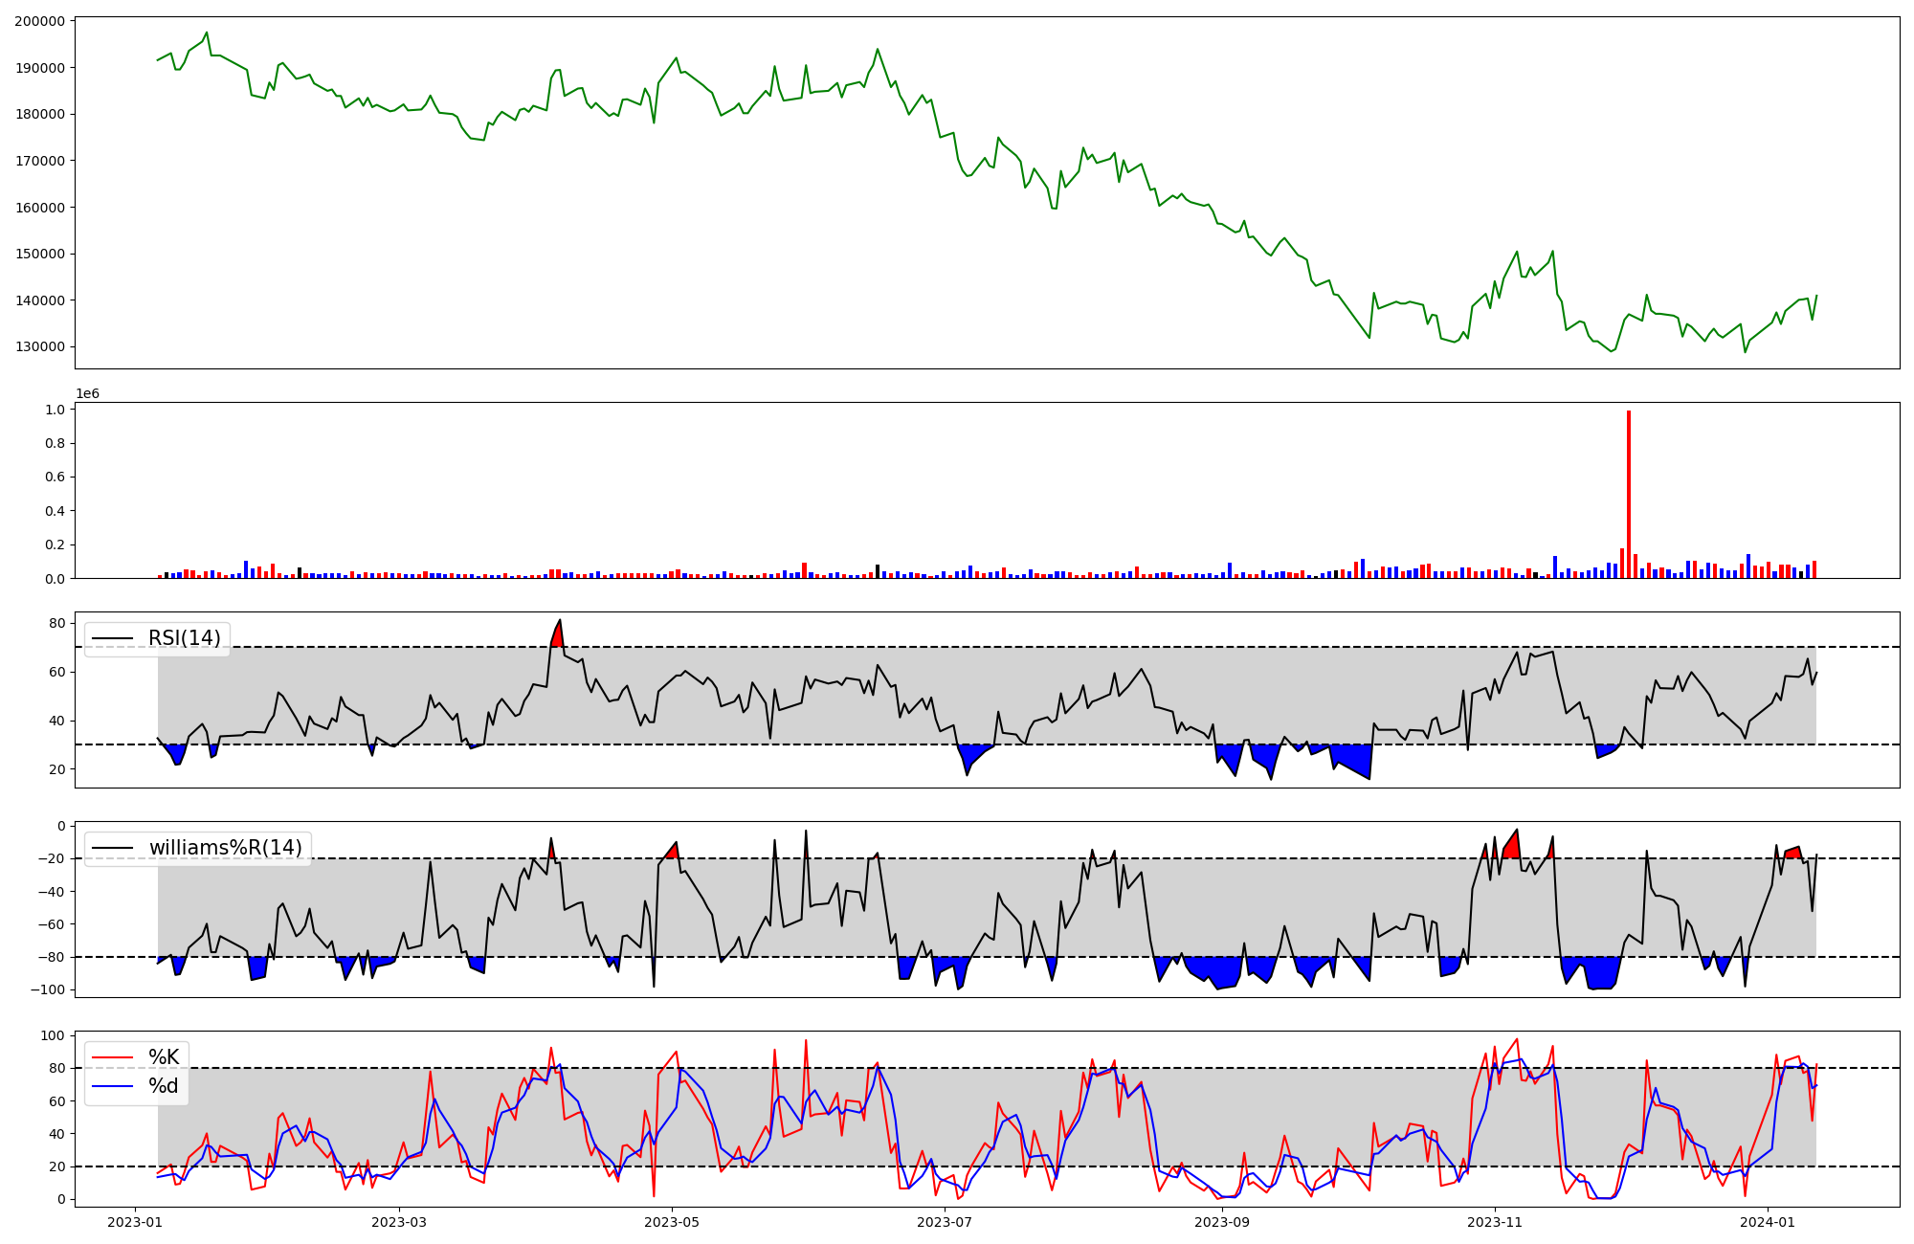Viewport: 1914px width, 1244px height.
Task: Click the williams%R(14) legend entry
Action: [225, 848]
